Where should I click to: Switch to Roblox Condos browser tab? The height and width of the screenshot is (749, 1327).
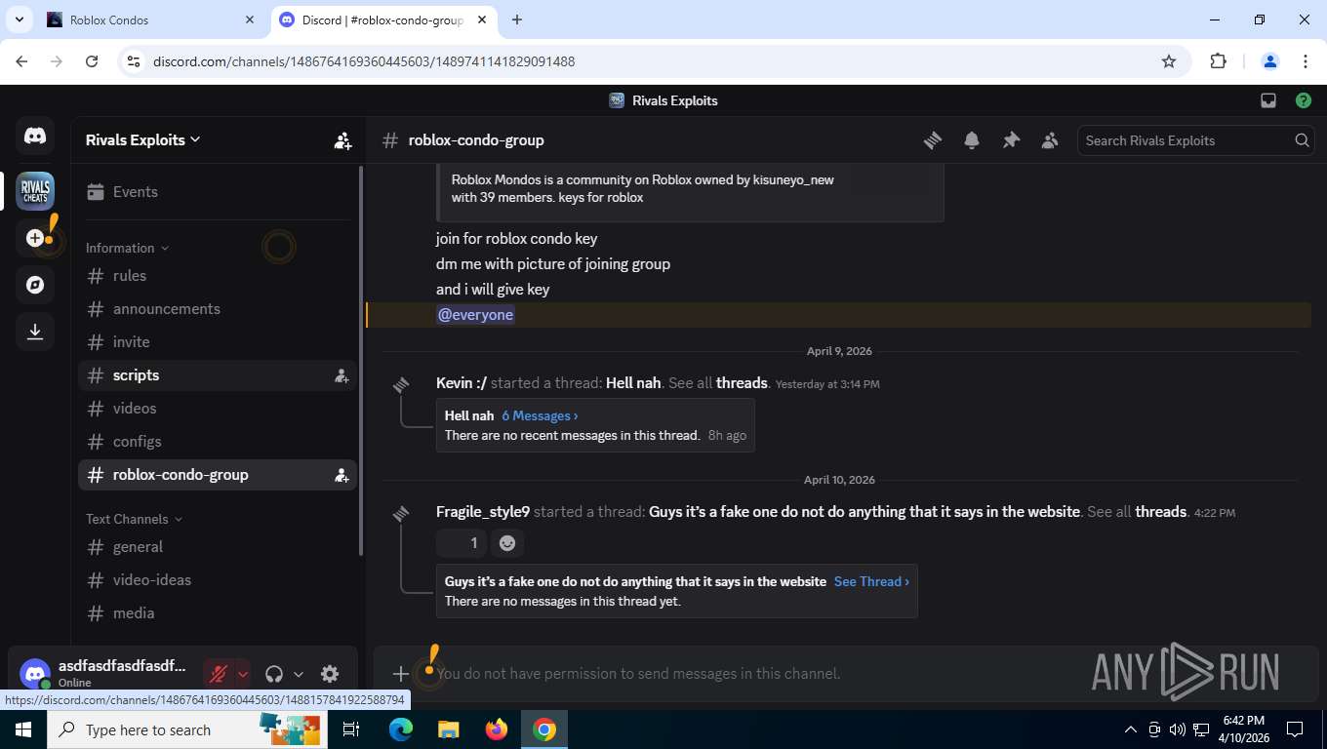151,20
